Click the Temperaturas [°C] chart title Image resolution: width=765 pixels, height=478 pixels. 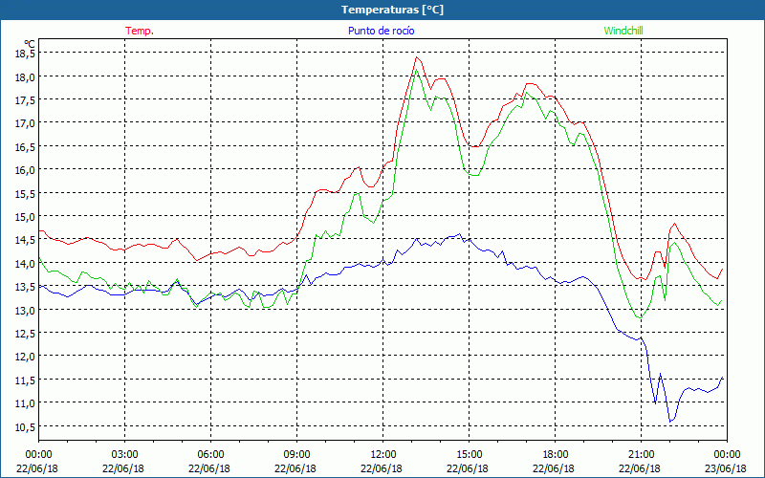[x=392, y=10]
